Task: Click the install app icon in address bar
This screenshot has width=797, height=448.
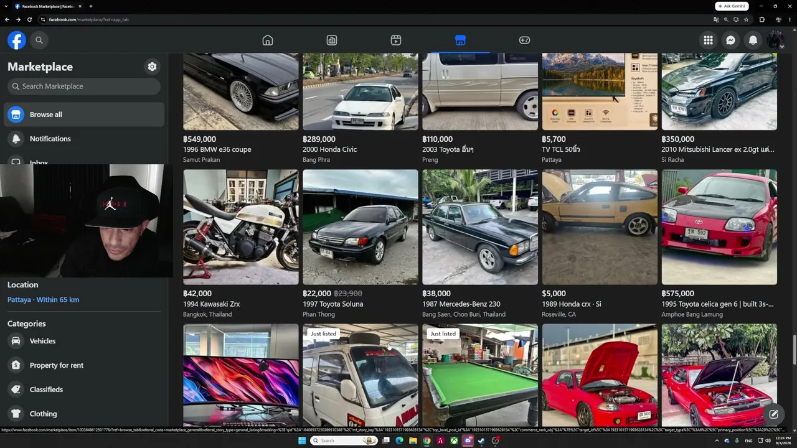Action: coord(736,19)
